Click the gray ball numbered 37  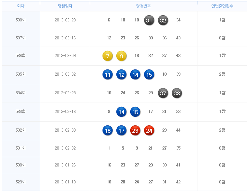click(163, 93)
